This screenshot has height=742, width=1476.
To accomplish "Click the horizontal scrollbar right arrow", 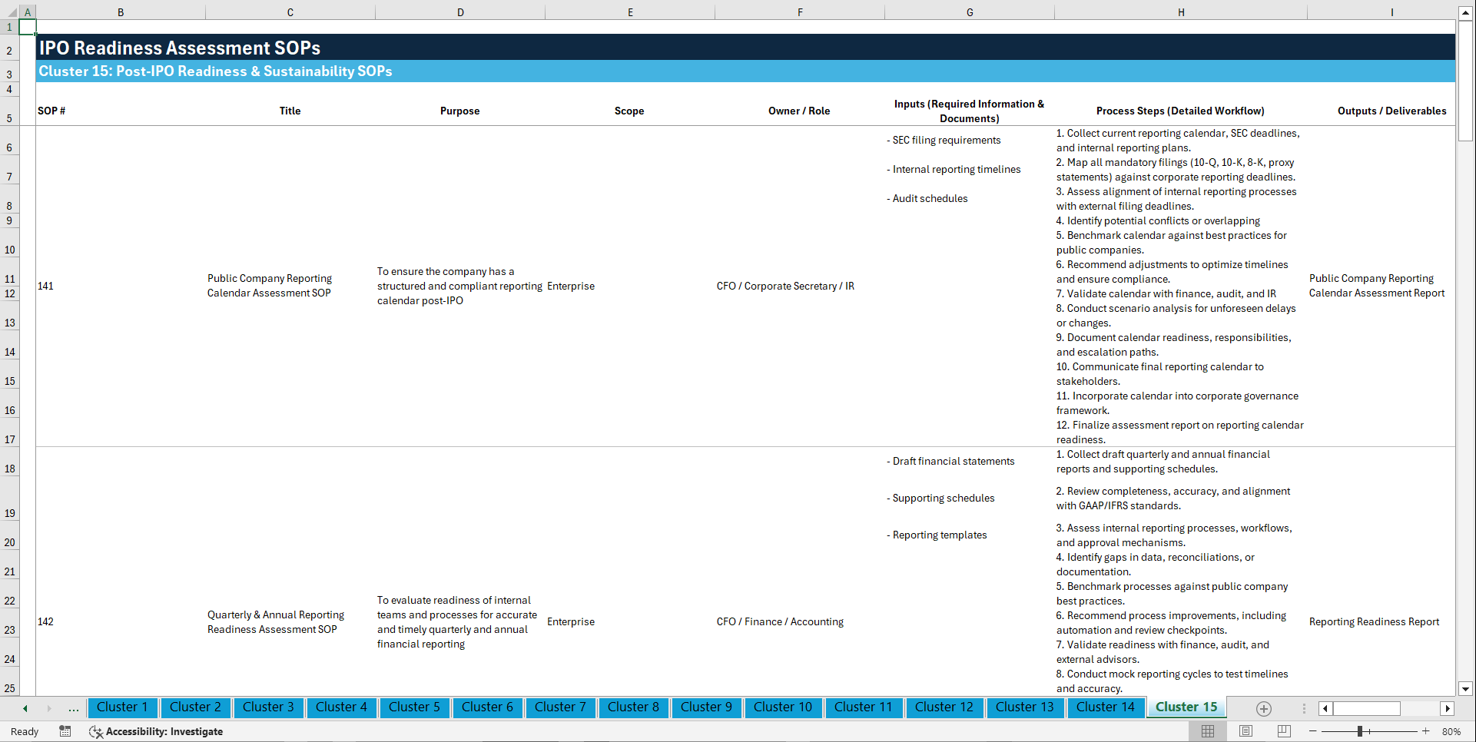I will [x=1448, y=708].
